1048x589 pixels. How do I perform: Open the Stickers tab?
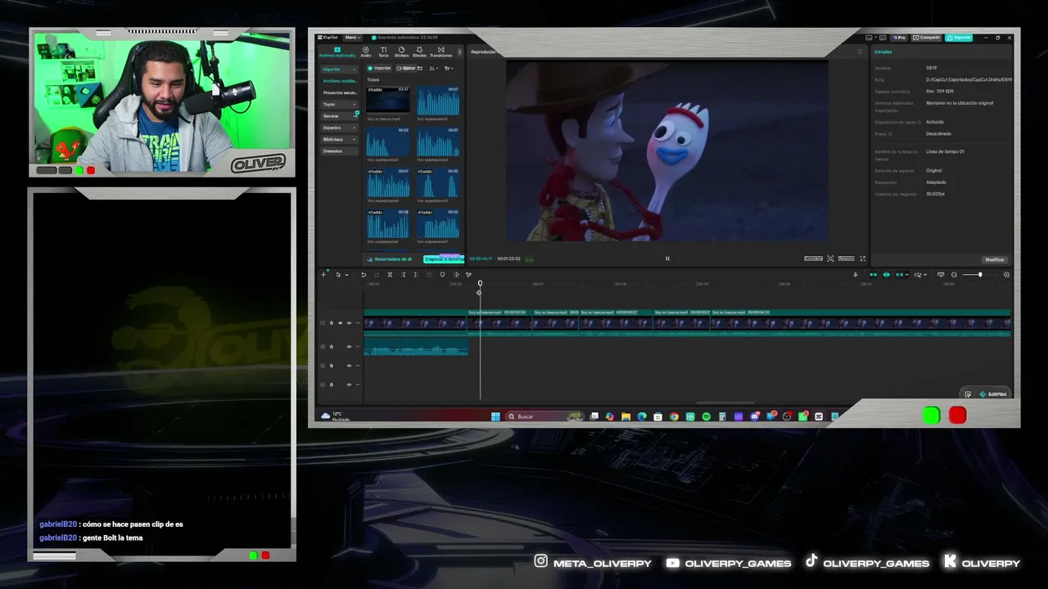(x=401, y=52)
